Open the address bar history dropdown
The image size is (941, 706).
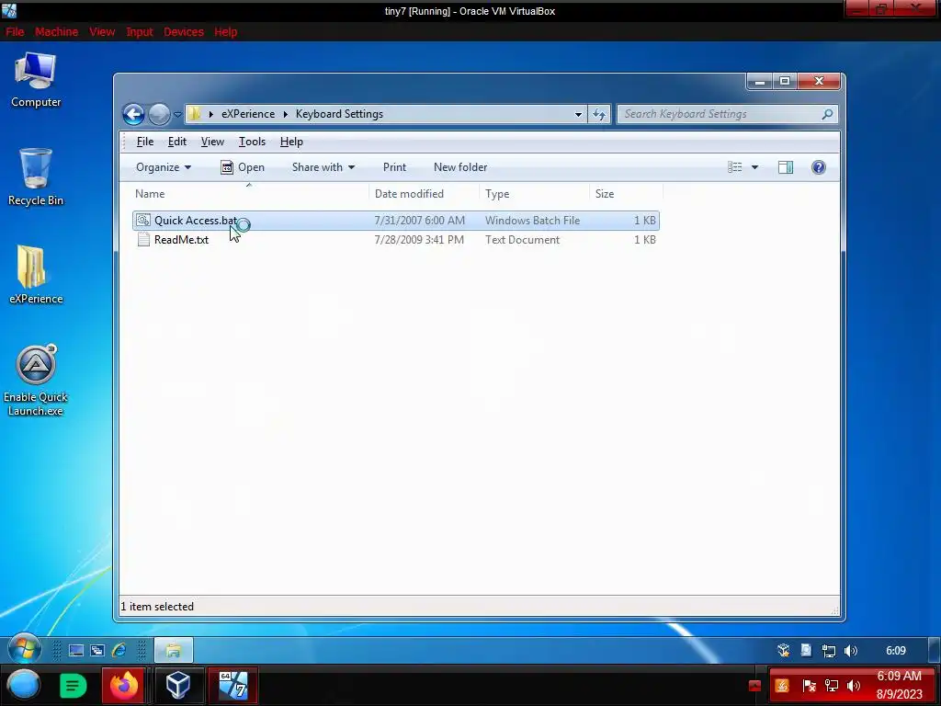[x=578, y=114]
